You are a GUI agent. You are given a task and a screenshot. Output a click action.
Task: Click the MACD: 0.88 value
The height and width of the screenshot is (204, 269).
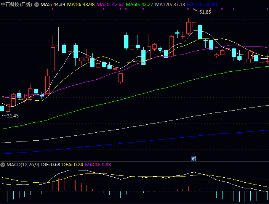coord(98,165)
